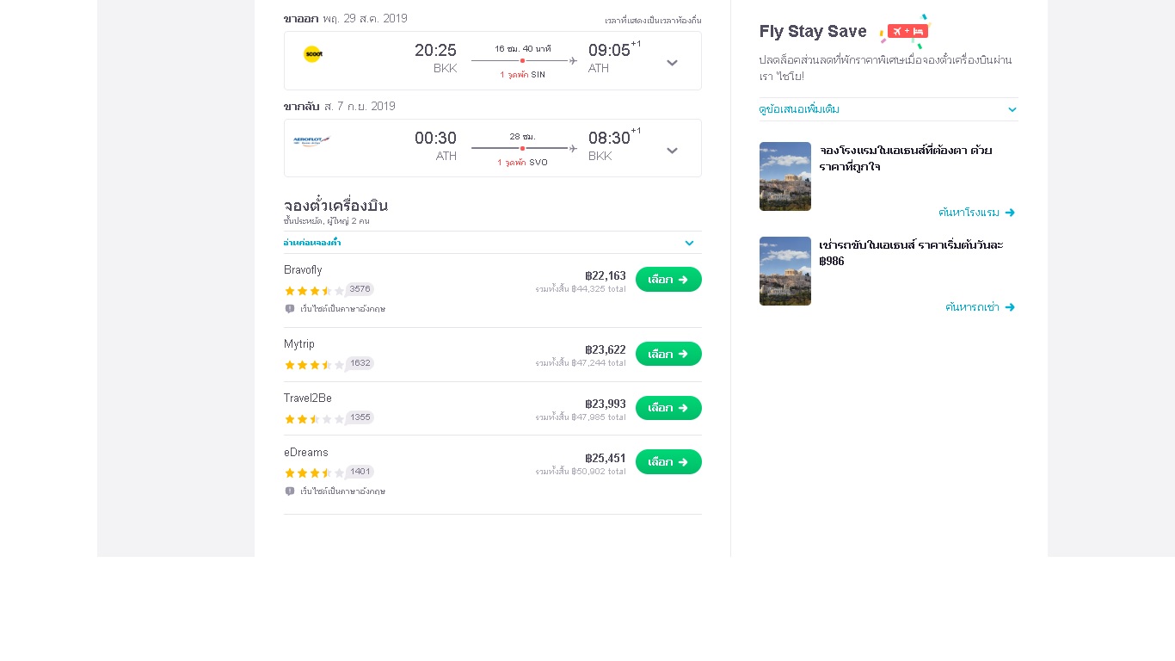This screenshot has height=661, width=1175.
Task: Click the Athens hotel thumbnail image
Action: tap(785, 176)
